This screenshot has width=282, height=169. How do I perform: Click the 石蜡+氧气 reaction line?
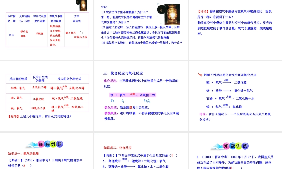[x=230, y=98]
